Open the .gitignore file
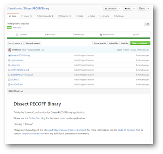This screenshot has width=163, height=154. [15, 65]
